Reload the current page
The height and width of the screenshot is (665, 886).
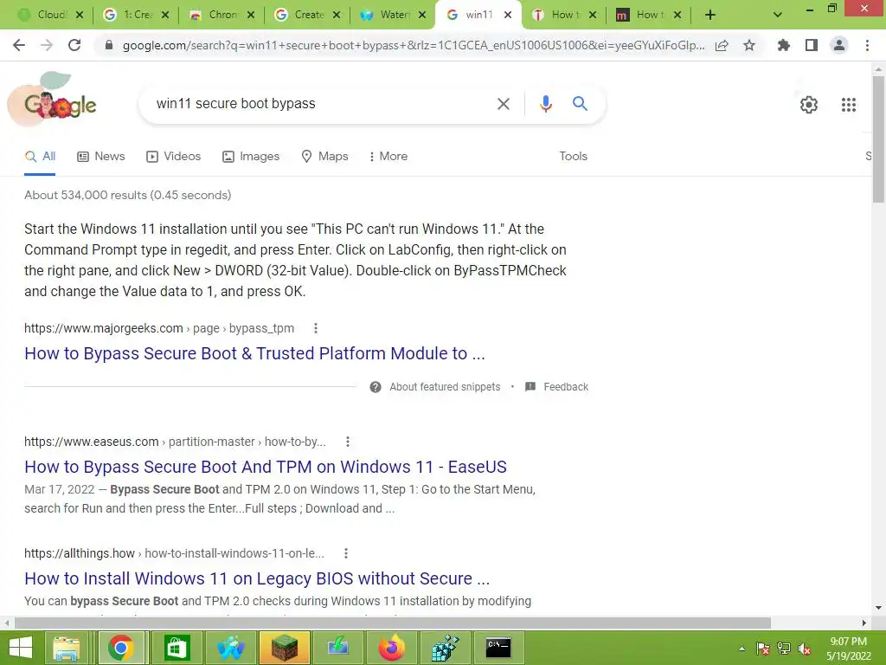(x=74, y=45)
